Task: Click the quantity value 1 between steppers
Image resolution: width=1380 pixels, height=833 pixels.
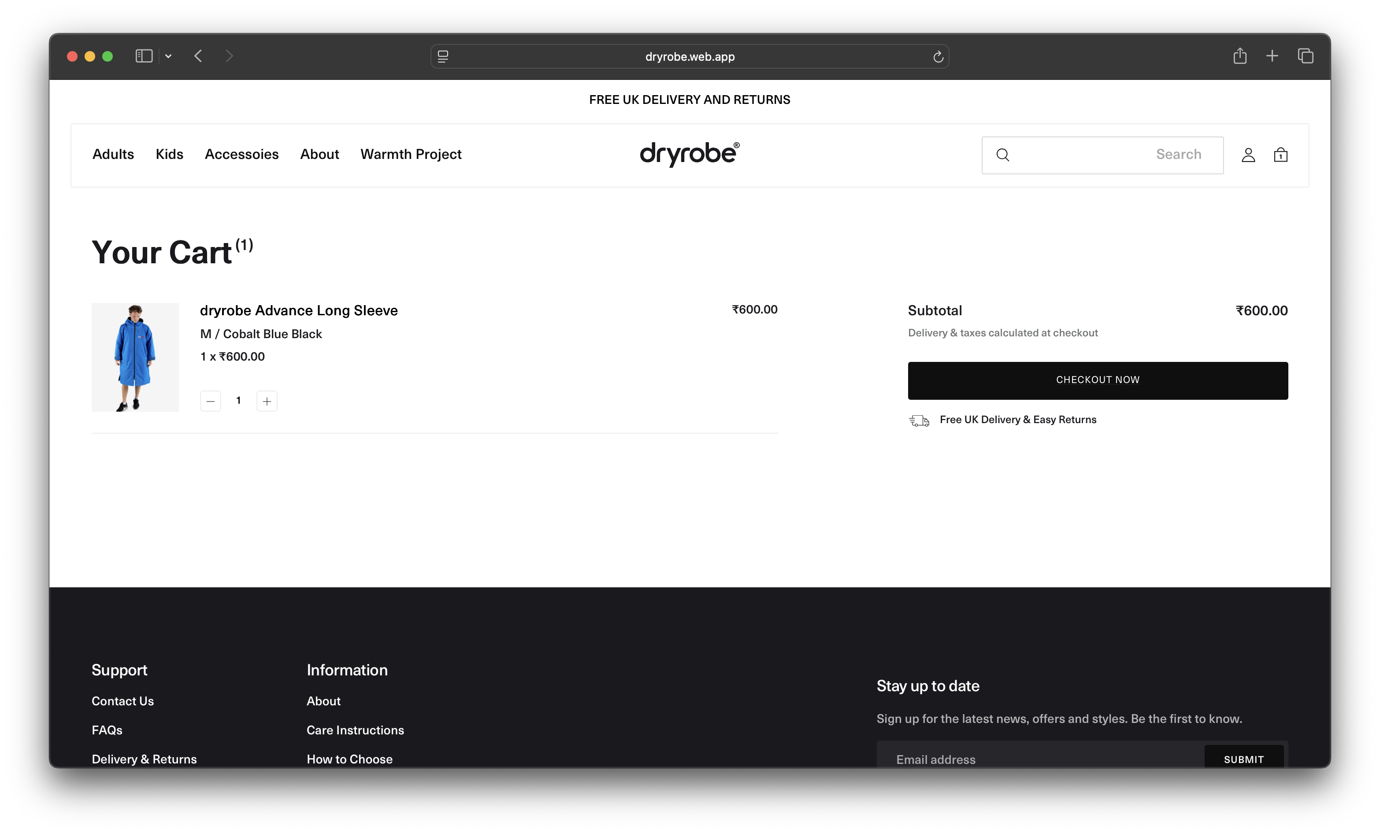Action: 238,401
